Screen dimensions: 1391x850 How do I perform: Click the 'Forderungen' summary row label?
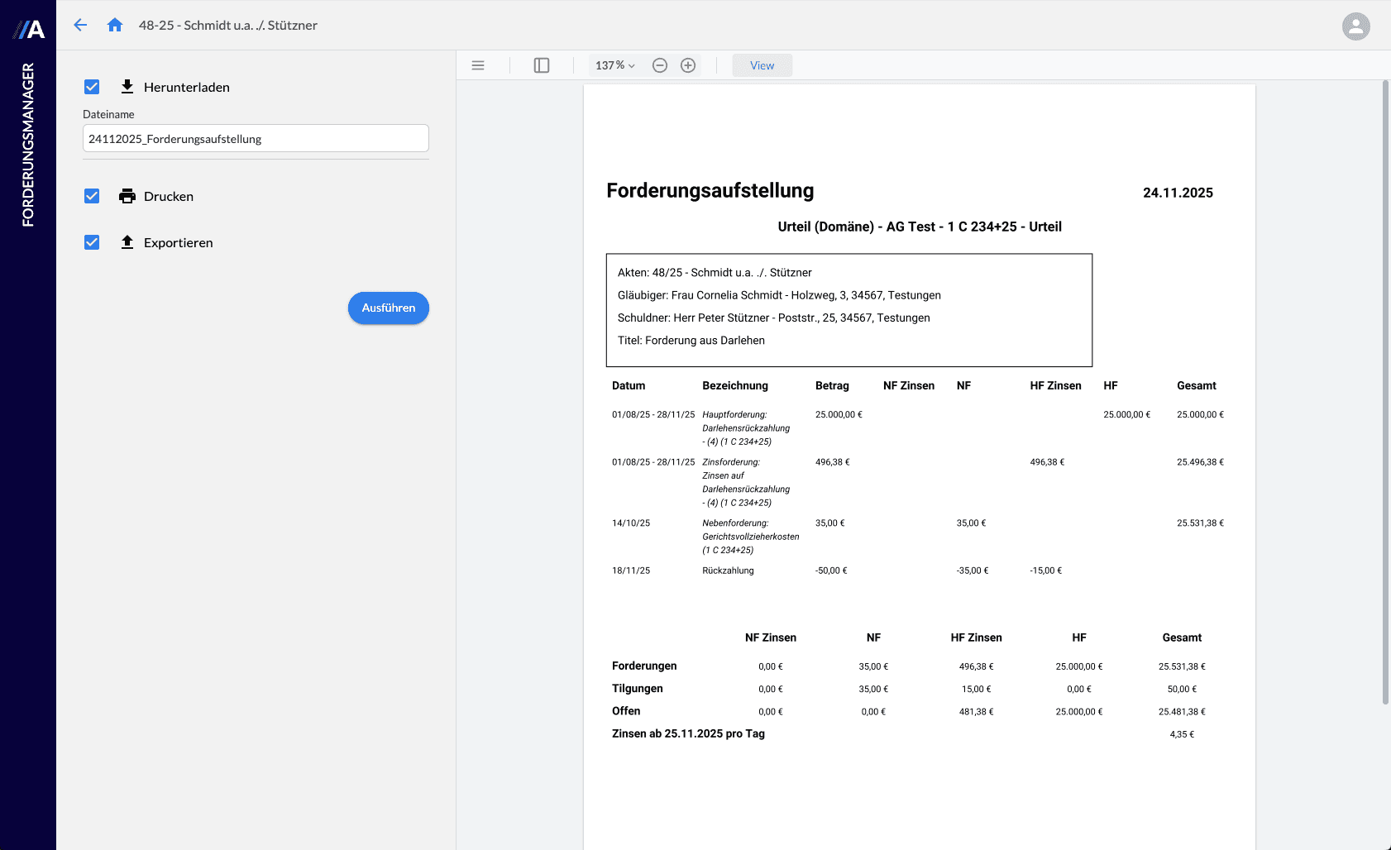click(644, 666)
